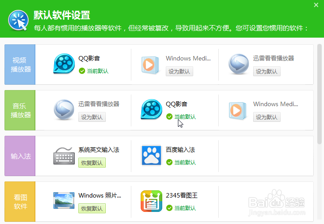
Task: Click the Windows 照片 viewer icon
Action: point(64,200)
